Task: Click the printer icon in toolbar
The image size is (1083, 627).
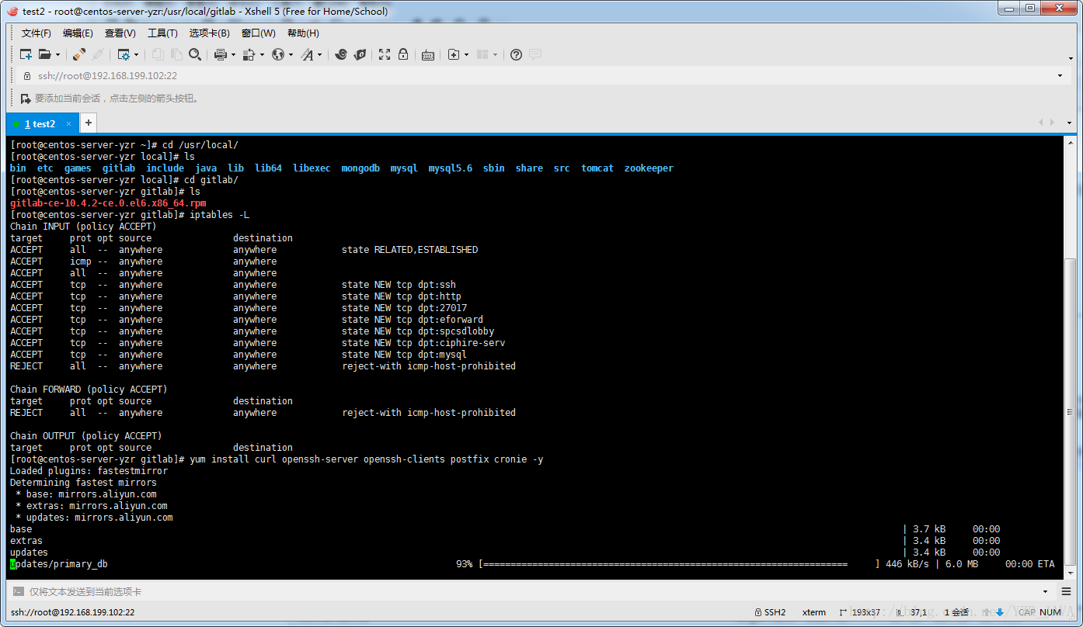Action: point(220,54)
